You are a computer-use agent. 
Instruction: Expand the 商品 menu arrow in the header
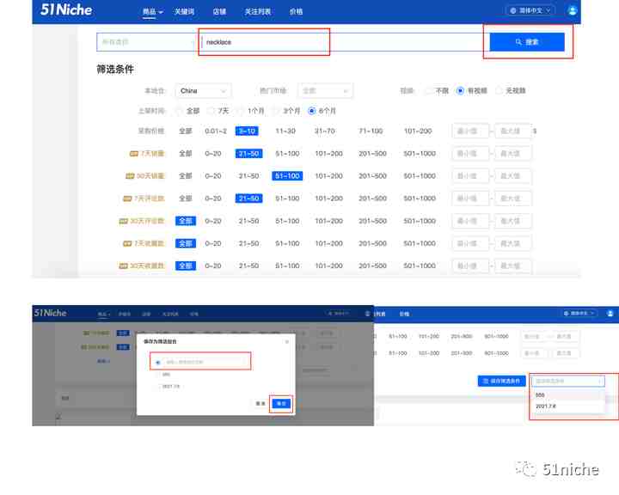click(x=161, y=12)
